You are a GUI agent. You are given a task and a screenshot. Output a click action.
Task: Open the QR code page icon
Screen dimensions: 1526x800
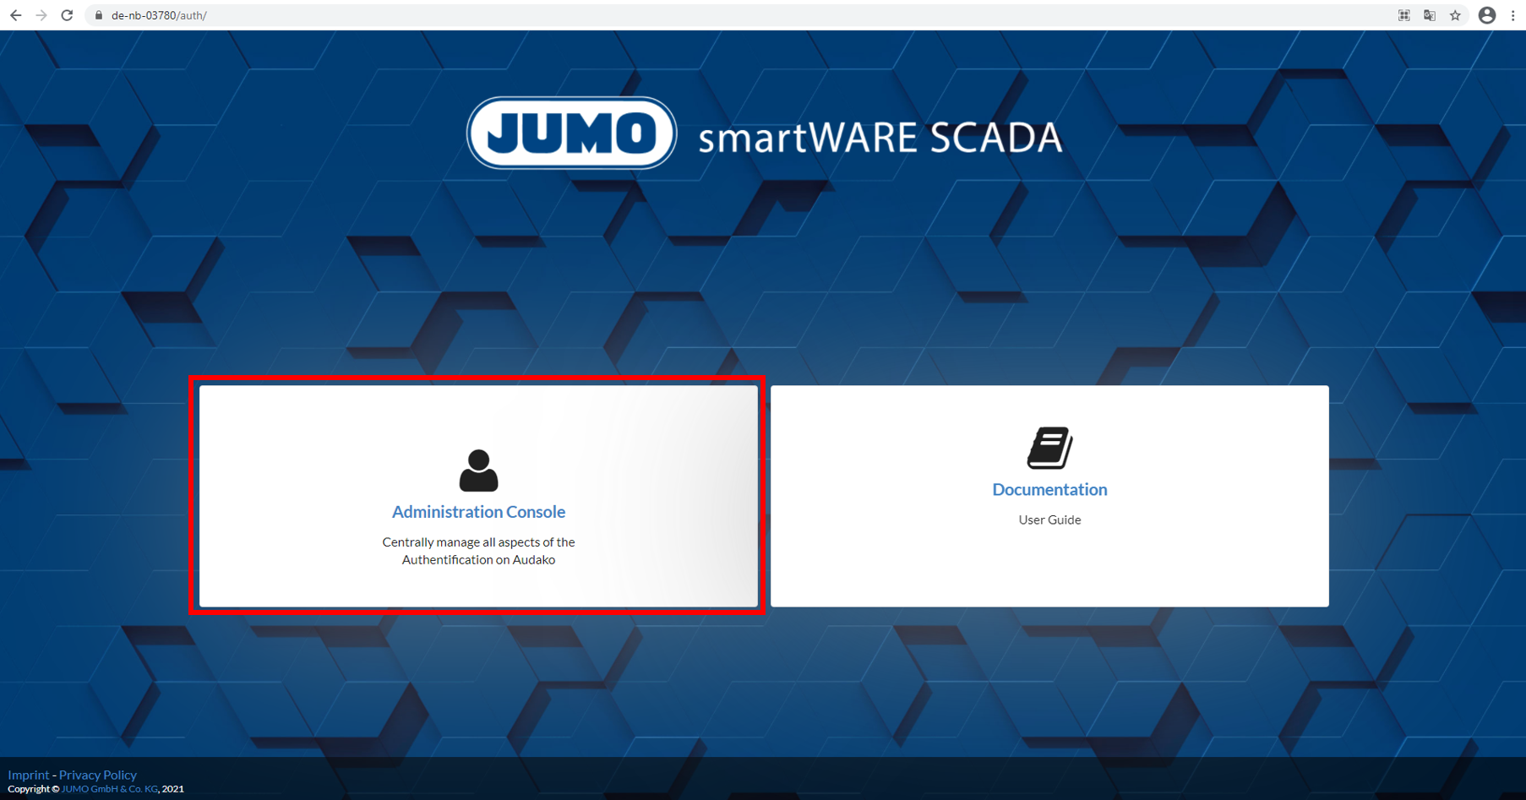click(1403, 15)
